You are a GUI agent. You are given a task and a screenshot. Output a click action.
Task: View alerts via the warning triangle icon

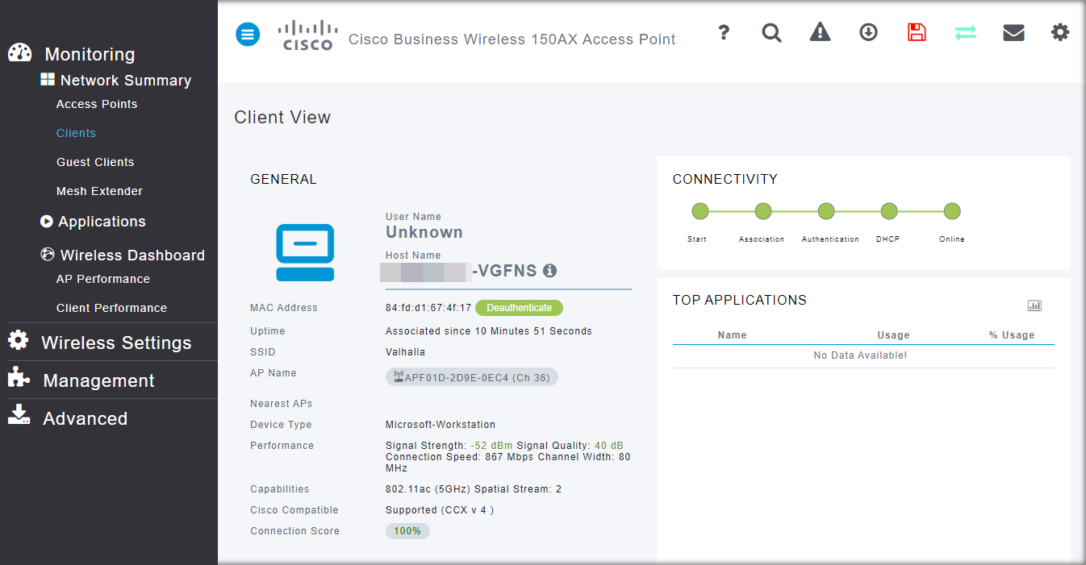click(820, 32)
